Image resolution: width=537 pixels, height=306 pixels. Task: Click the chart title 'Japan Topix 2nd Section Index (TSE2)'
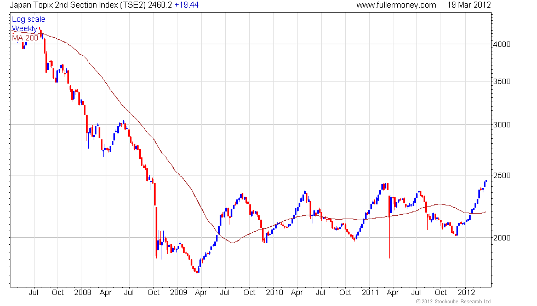tap(78, 5)
